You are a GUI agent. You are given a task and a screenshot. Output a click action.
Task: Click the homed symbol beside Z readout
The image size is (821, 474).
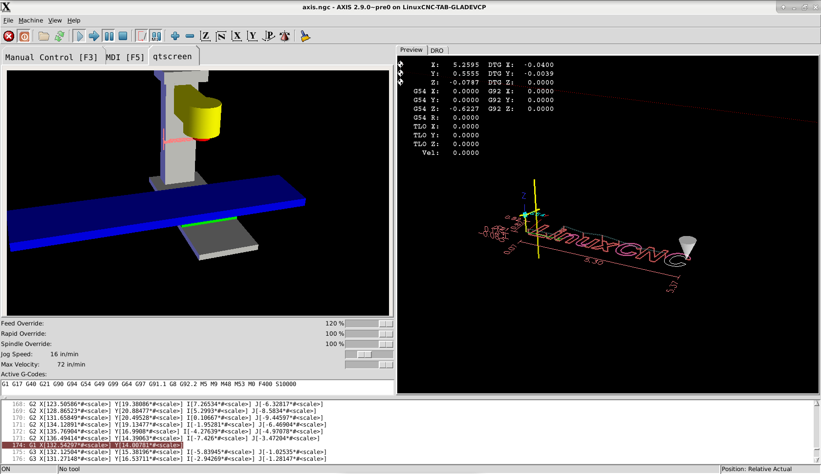pyautogui.click(x=401, y=82)
